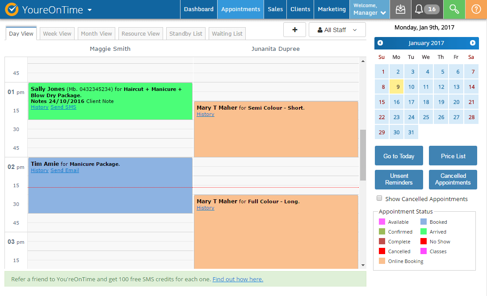Switch to Day View tab

coord(21,33)
